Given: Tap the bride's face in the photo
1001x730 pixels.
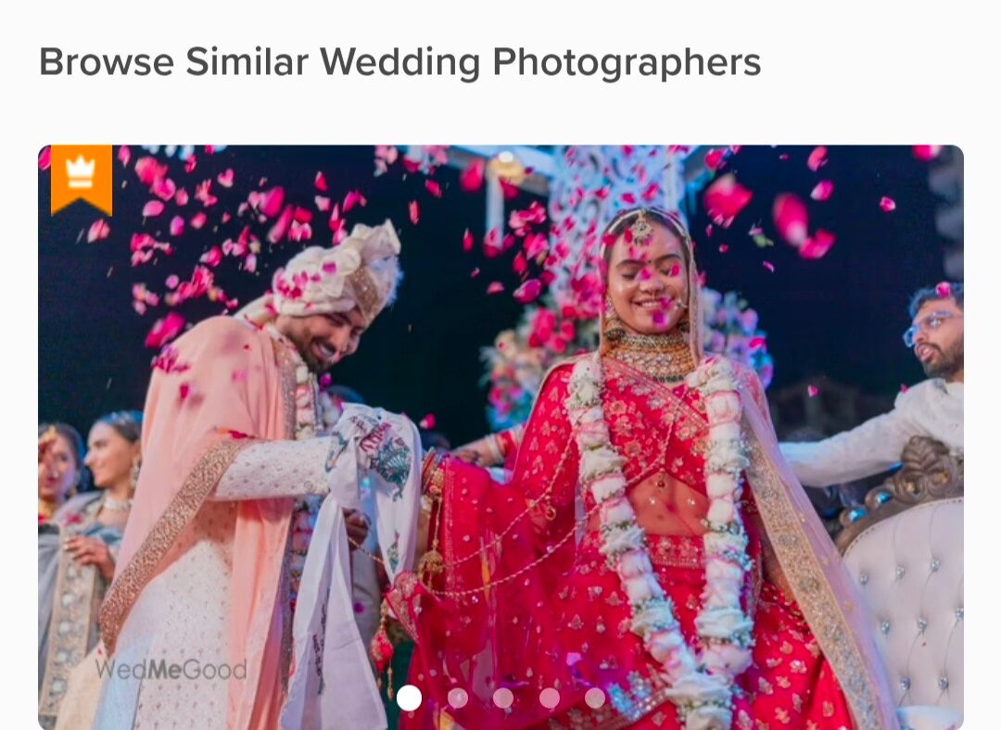Looking at the screenshot, I should click(646, 276).
